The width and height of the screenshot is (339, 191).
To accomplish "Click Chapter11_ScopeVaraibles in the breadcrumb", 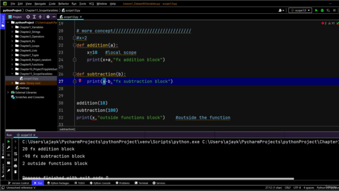I will [42, 10].
